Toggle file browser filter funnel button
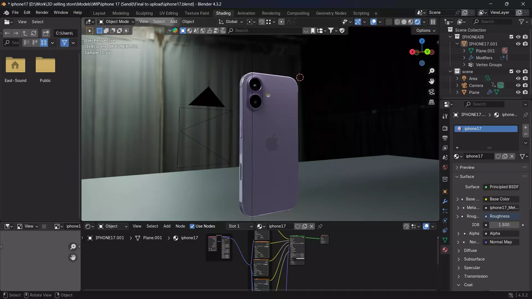 coord(64,43)
